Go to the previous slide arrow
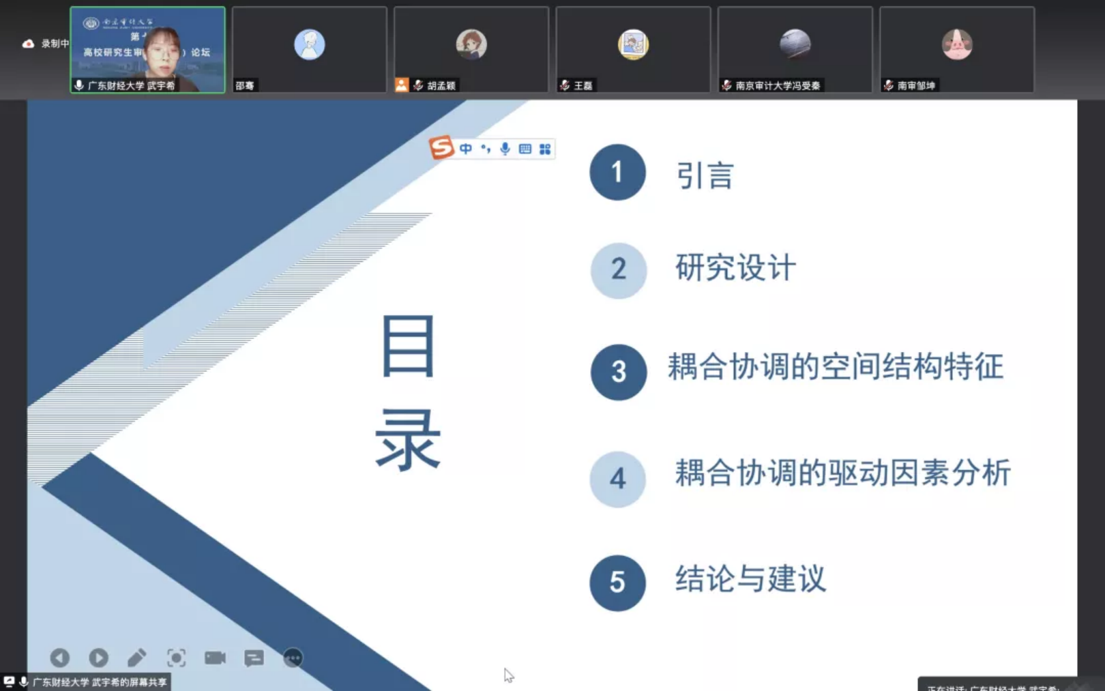1105x691 pixels. (x=60, y=658)
